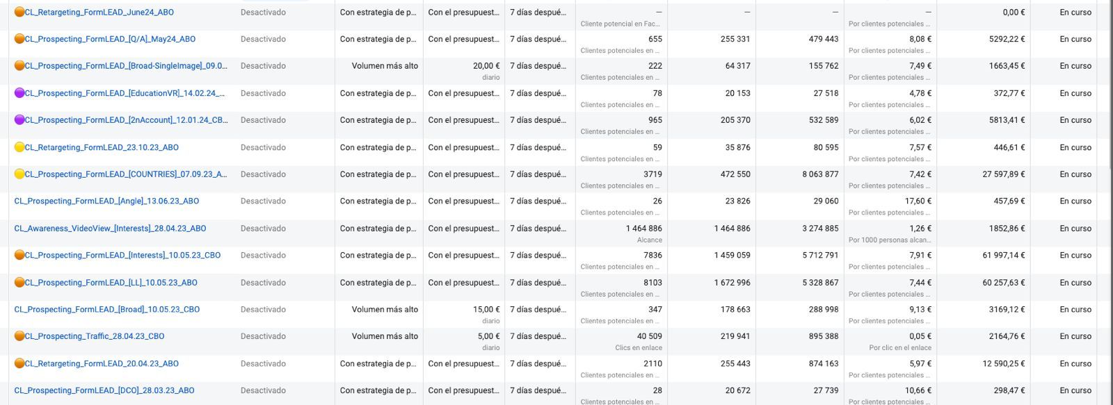The height and width of the screenshot is (405, 1113).
Task: Open the CL_Awareness_VideoView_[Interests]_28.04.23_ABO campaign
Action: coord(110,229)
